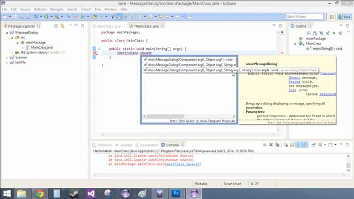Click the autocomplete popup horizontal scrollbar
Viewport: 354px width, 199px height.
(x=165, y=116)
